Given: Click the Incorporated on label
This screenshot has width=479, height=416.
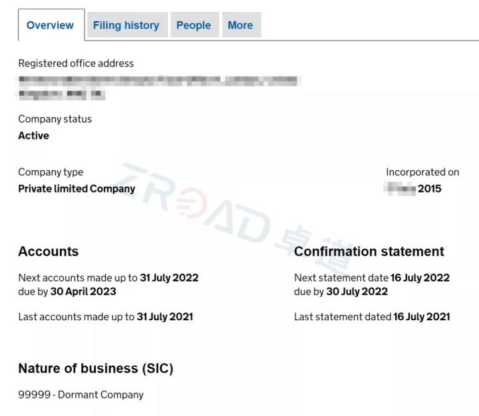Looking at the screenshot, I should click(x=422, y=172).
